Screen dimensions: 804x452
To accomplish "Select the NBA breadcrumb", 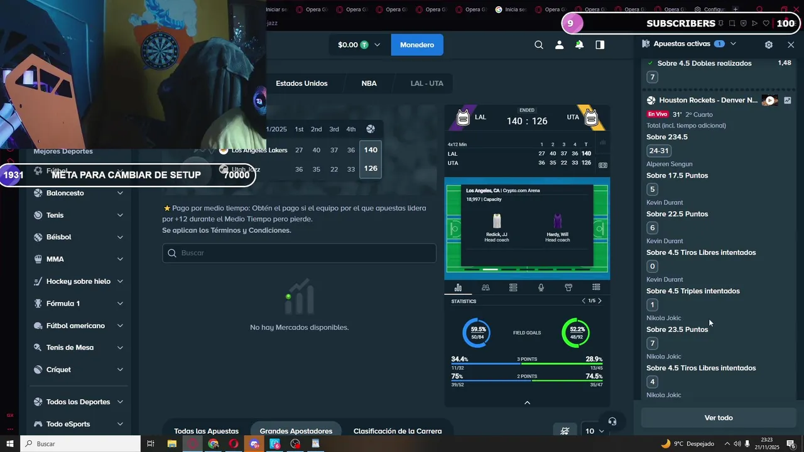I will click(x=369, y=83).
